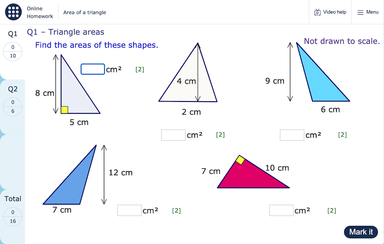Click the dotted circle app logo
The image size is (384, 244).
[x=13, y=12]
